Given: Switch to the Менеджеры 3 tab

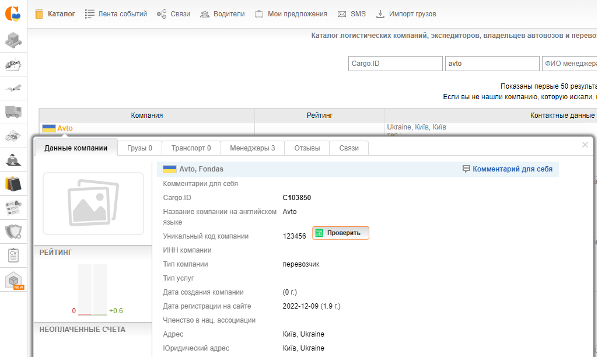Looking at the screenshot, I should (x=253, y=148).
